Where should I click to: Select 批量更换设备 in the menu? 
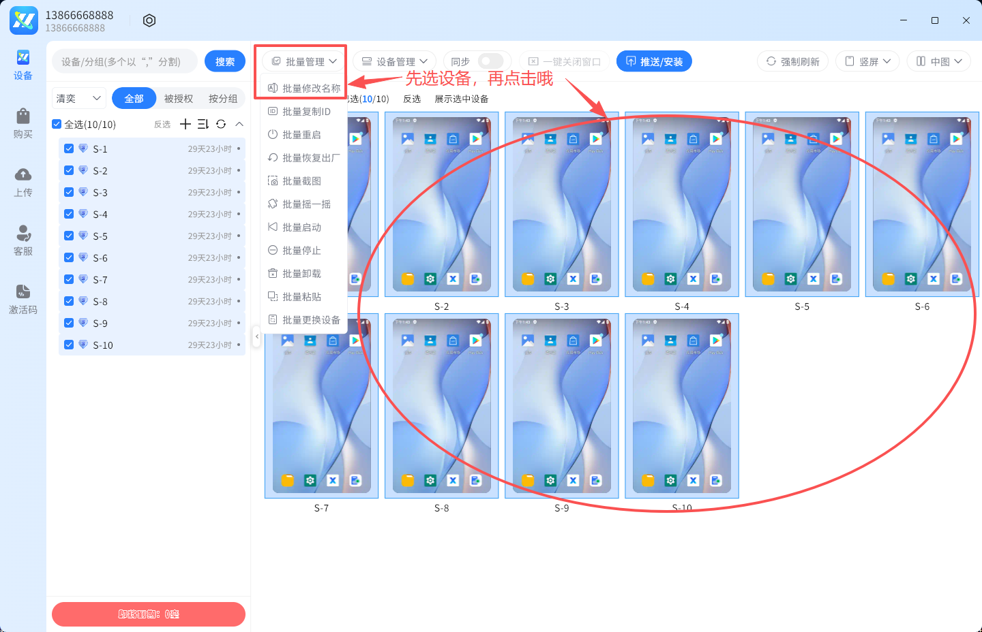[x=304, y=319]
